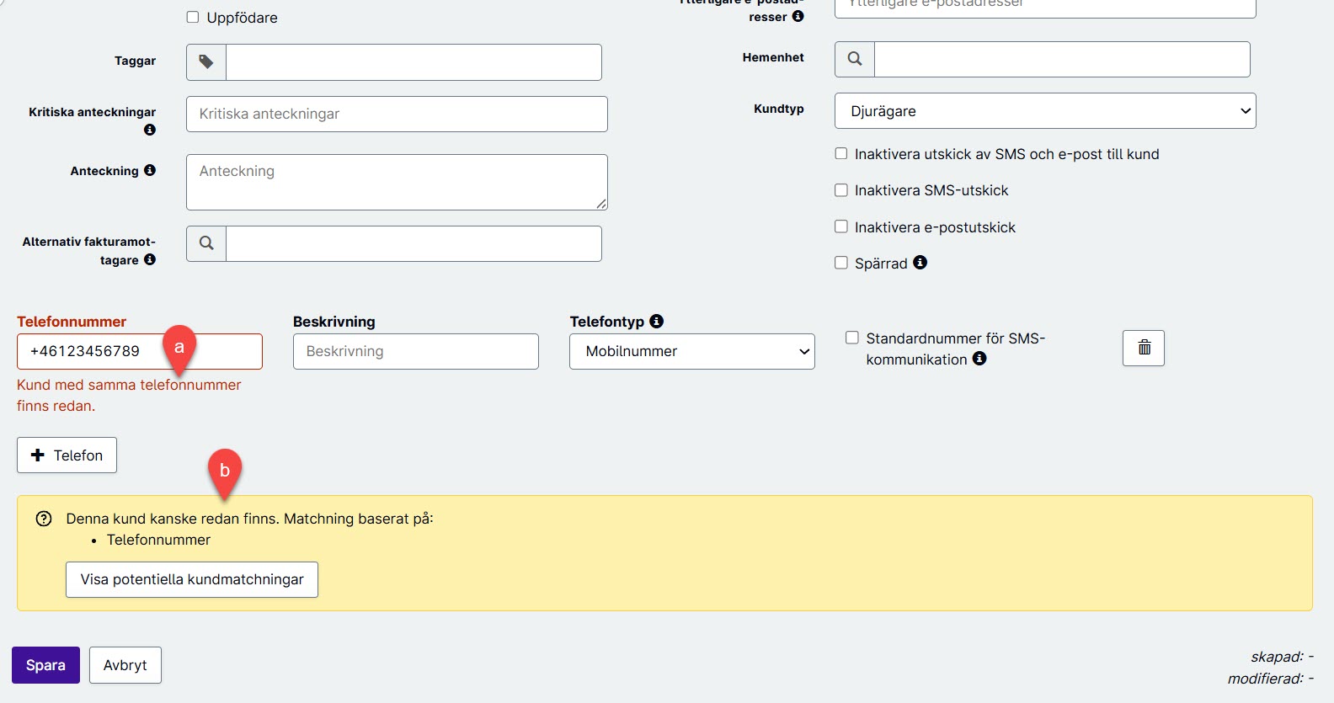This screenshot has width=1334, height=703.
Task: Click the search icon for Alternativ fakturamottagare
Action: coord(206,243)
